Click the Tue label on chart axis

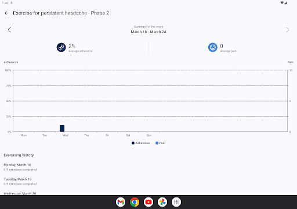click(45, 135)
